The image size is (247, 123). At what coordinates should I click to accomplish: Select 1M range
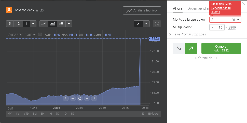(50, 114)
